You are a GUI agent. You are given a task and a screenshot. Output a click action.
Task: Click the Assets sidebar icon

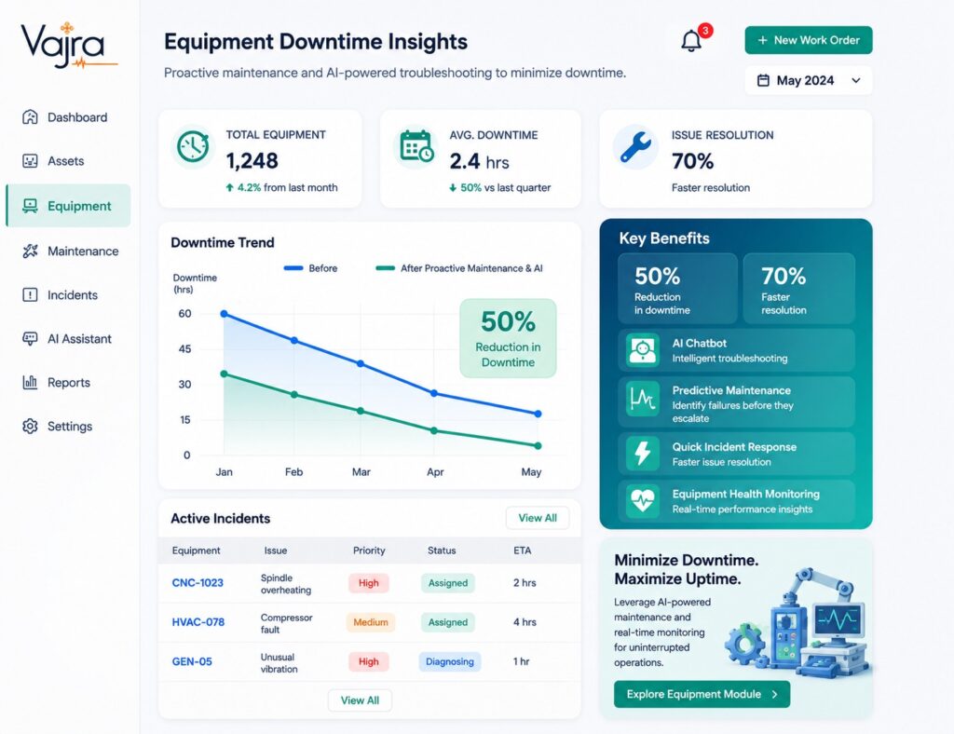(x=30, y=160)
